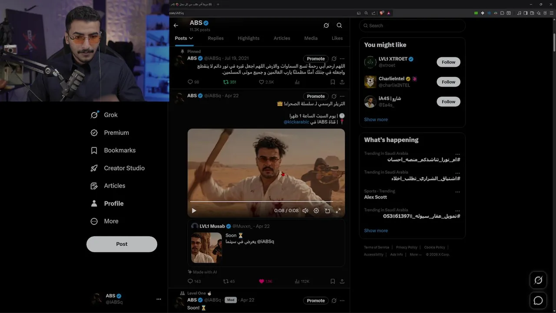Mute the video volume
The image size is (556, 313).
pos(305,210)
